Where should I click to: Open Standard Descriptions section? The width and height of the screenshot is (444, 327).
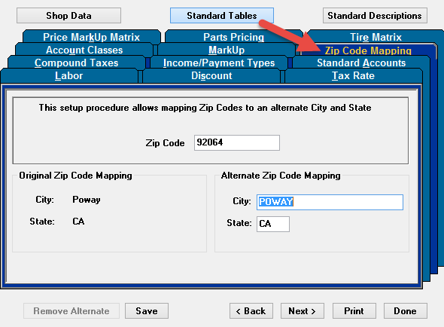pyautogui.click(x=375, y=16)
